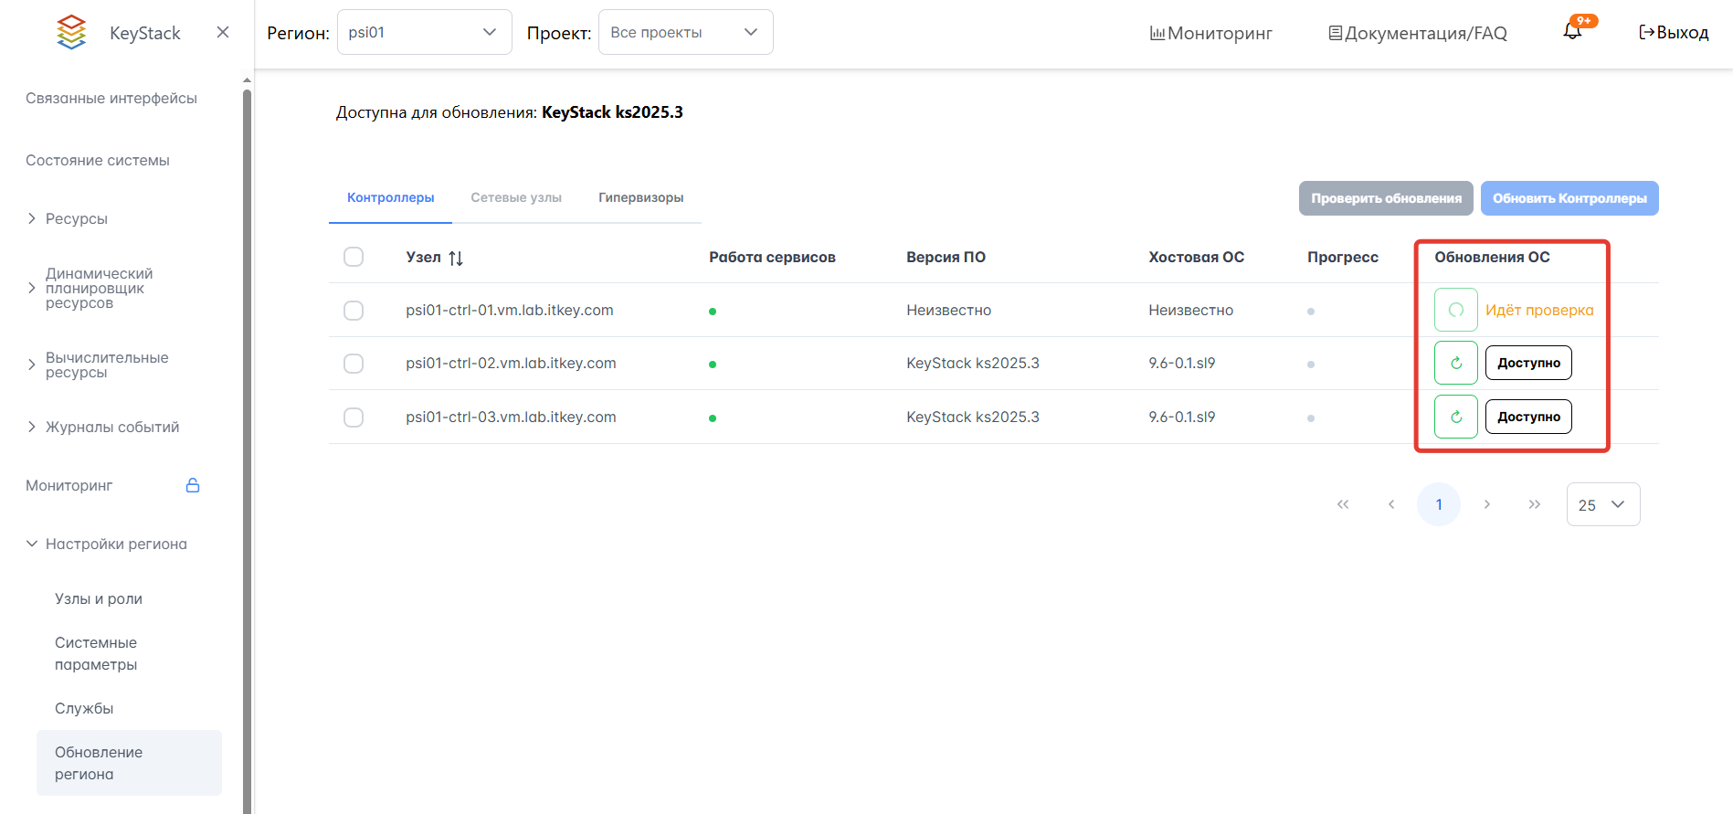Sort the table by Узел column
The height and width of the screenshot is (814, 1733).
tap(456, 259)
